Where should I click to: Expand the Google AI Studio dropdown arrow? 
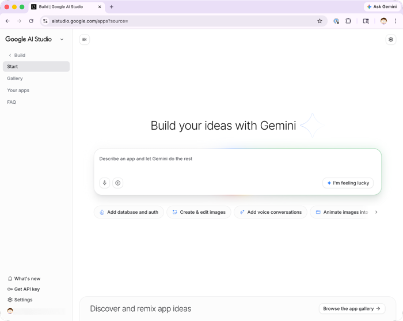tap(62, 40)
